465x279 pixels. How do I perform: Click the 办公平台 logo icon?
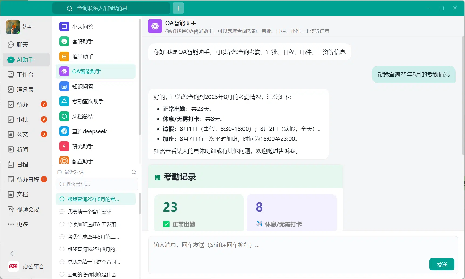tap(13, 266)
